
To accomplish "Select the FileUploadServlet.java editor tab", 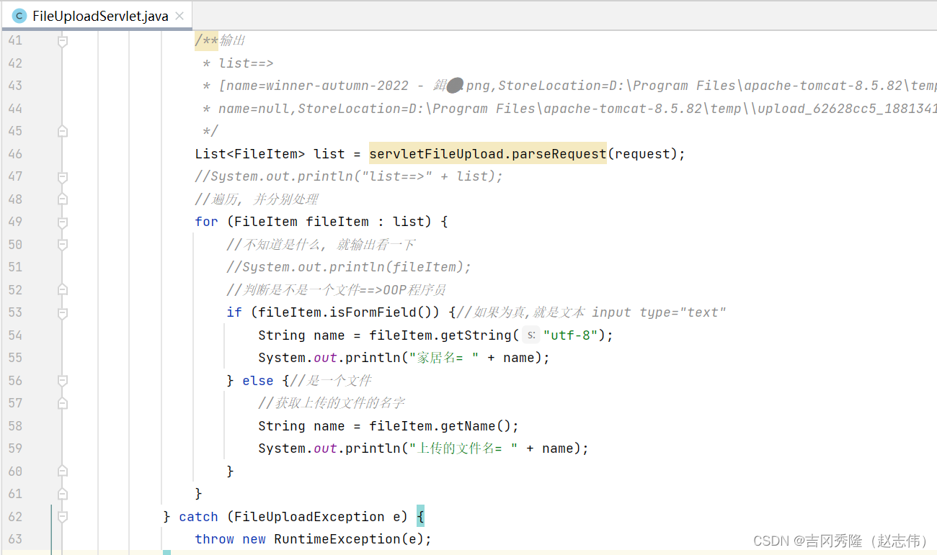I will point(97,16).
